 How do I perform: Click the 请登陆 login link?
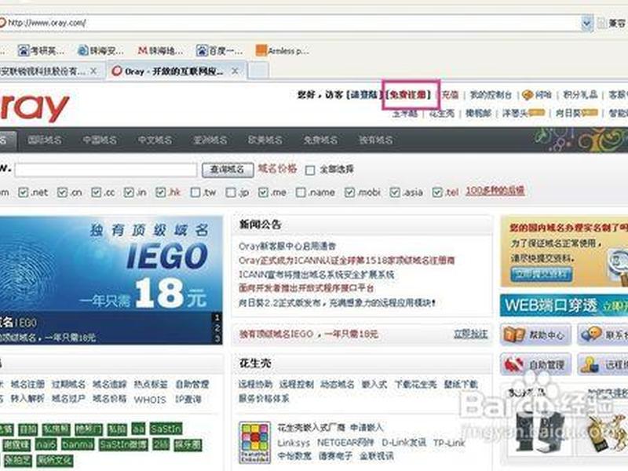(364, 95)
